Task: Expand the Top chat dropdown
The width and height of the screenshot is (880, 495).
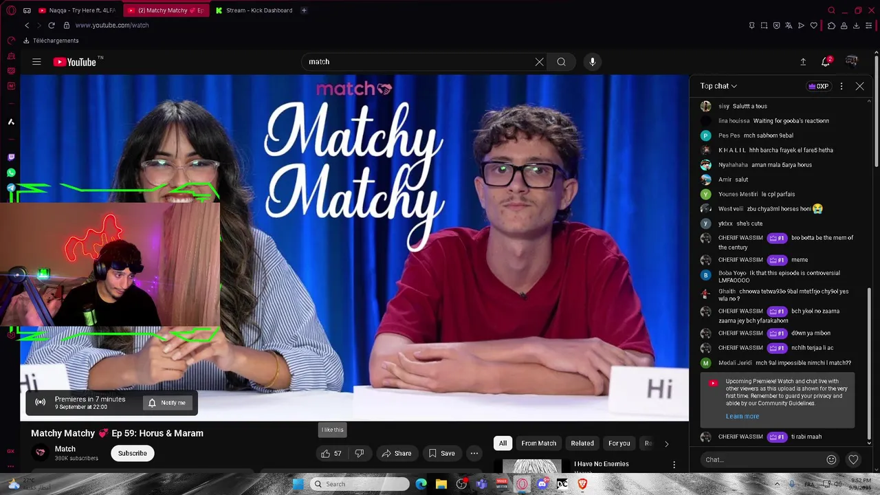Action: 718,86
